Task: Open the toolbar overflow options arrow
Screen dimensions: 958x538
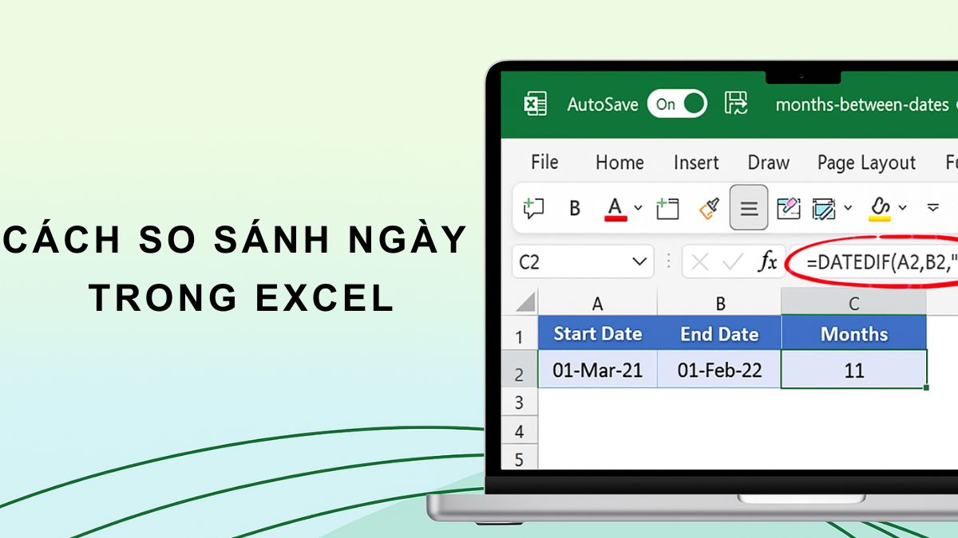Action: pyautogui.click(x=932, y=208)
